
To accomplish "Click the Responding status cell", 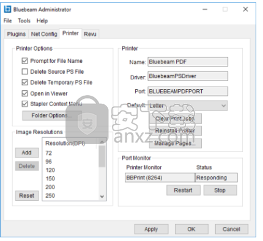I will 217,178.
